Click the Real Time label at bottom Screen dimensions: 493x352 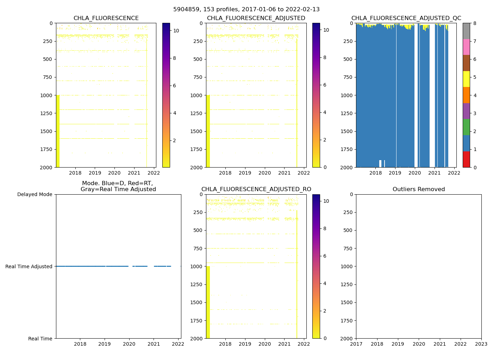[40, 339]
